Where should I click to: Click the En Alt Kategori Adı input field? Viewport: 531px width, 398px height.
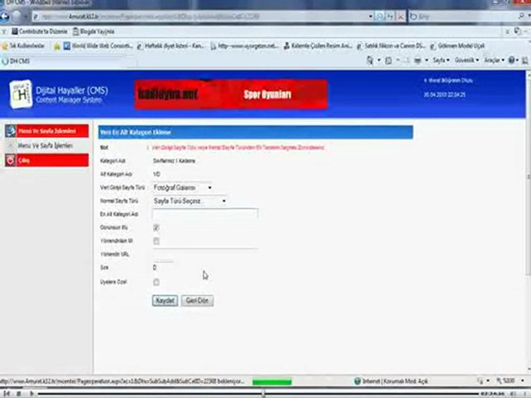click(205, 214)
